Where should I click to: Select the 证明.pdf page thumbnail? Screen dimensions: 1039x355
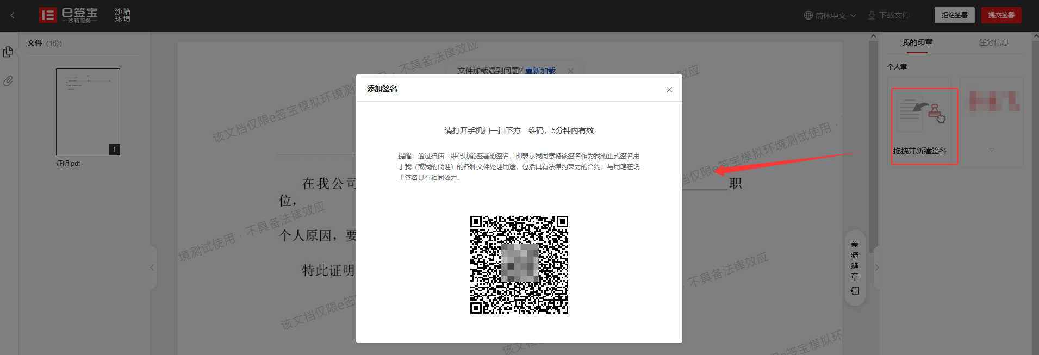click(x=88, y=112)
